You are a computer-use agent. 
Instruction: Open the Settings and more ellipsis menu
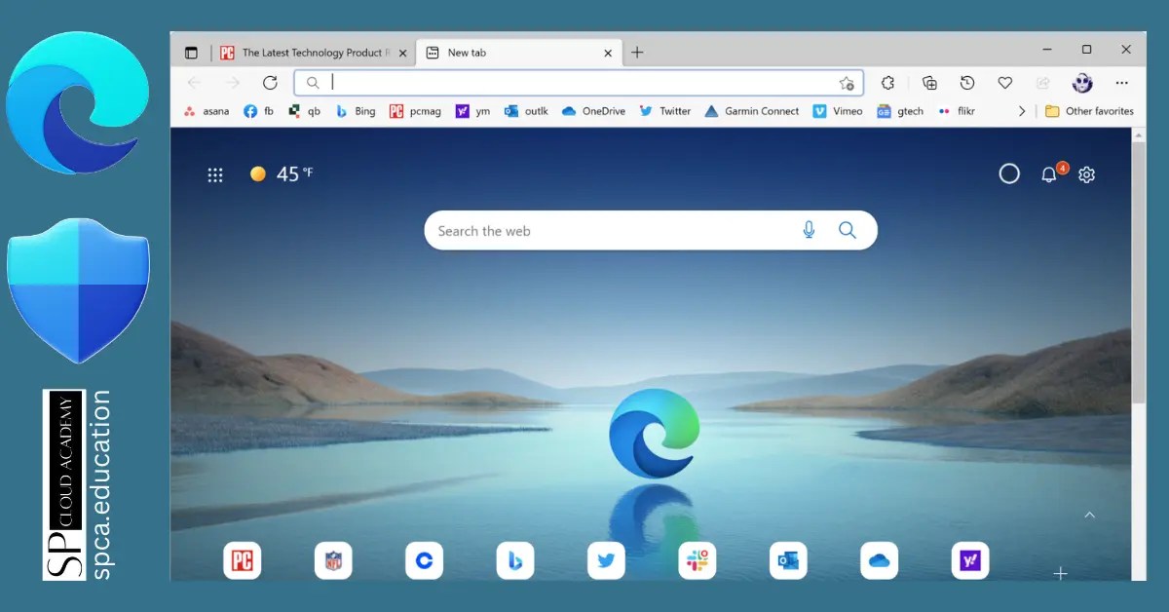point(1122,83)
